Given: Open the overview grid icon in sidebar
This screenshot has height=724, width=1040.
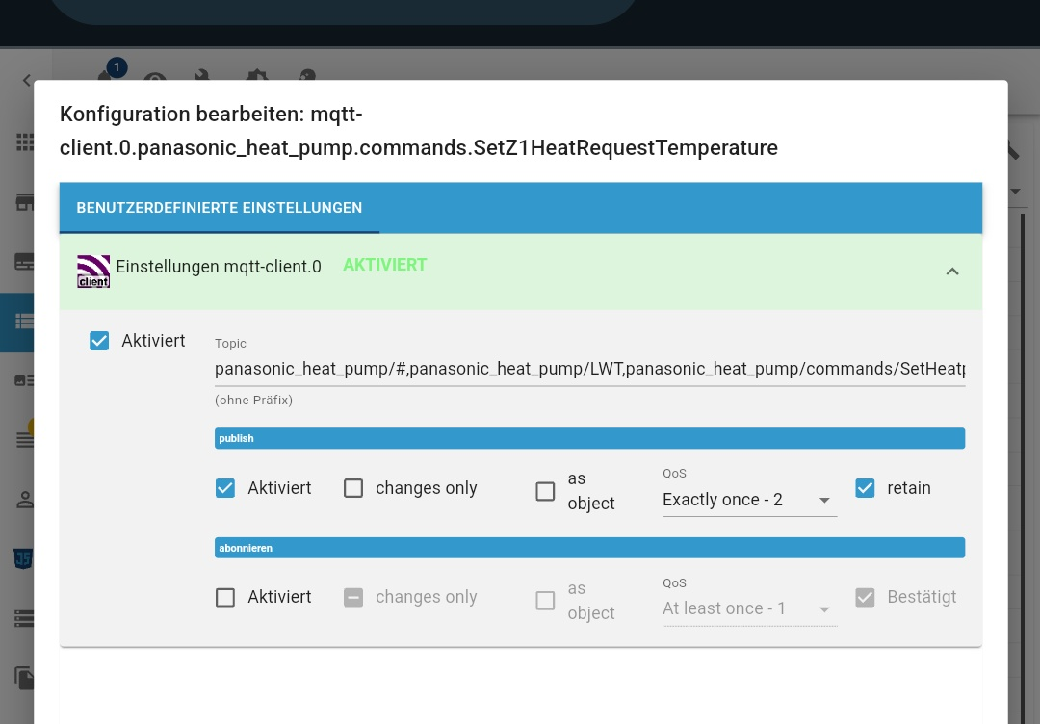Looking at the screenshot, I should pyautogui.click(x=25, y=142).
